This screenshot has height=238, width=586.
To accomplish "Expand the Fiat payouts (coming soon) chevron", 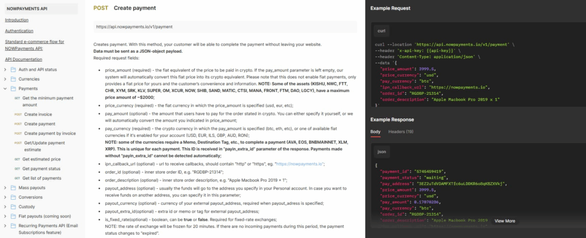I will tap(5, 216).
